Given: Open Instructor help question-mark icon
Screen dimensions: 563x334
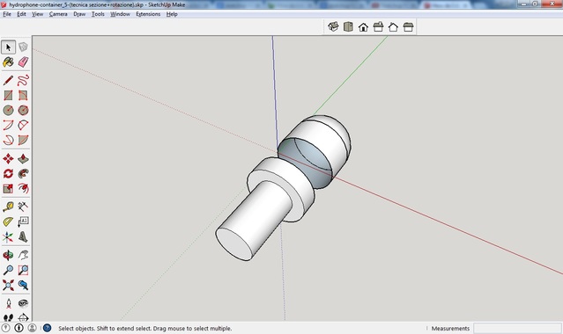Looking at the screenshot, I should click(47, 328).
